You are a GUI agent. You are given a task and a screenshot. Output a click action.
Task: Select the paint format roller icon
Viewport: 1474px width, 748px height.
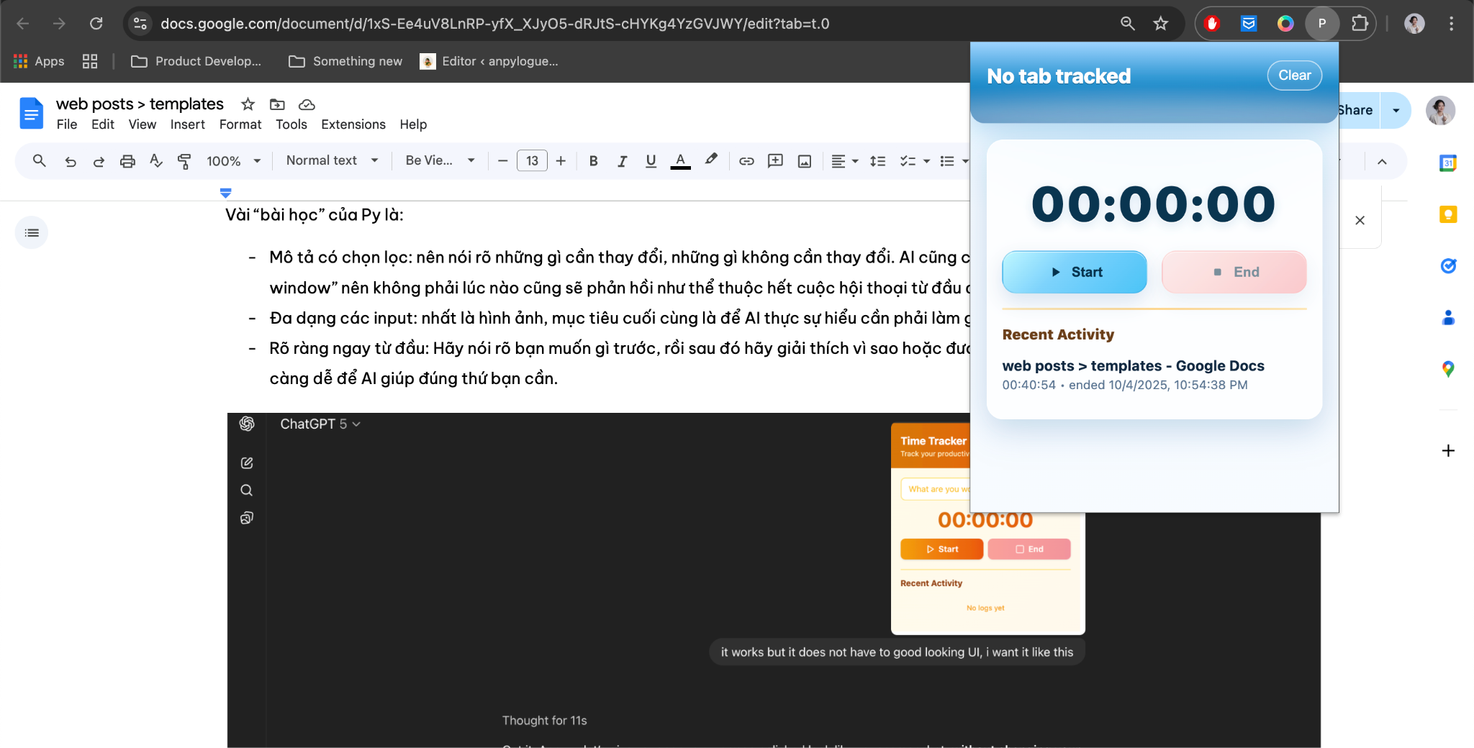pos(184,161)
